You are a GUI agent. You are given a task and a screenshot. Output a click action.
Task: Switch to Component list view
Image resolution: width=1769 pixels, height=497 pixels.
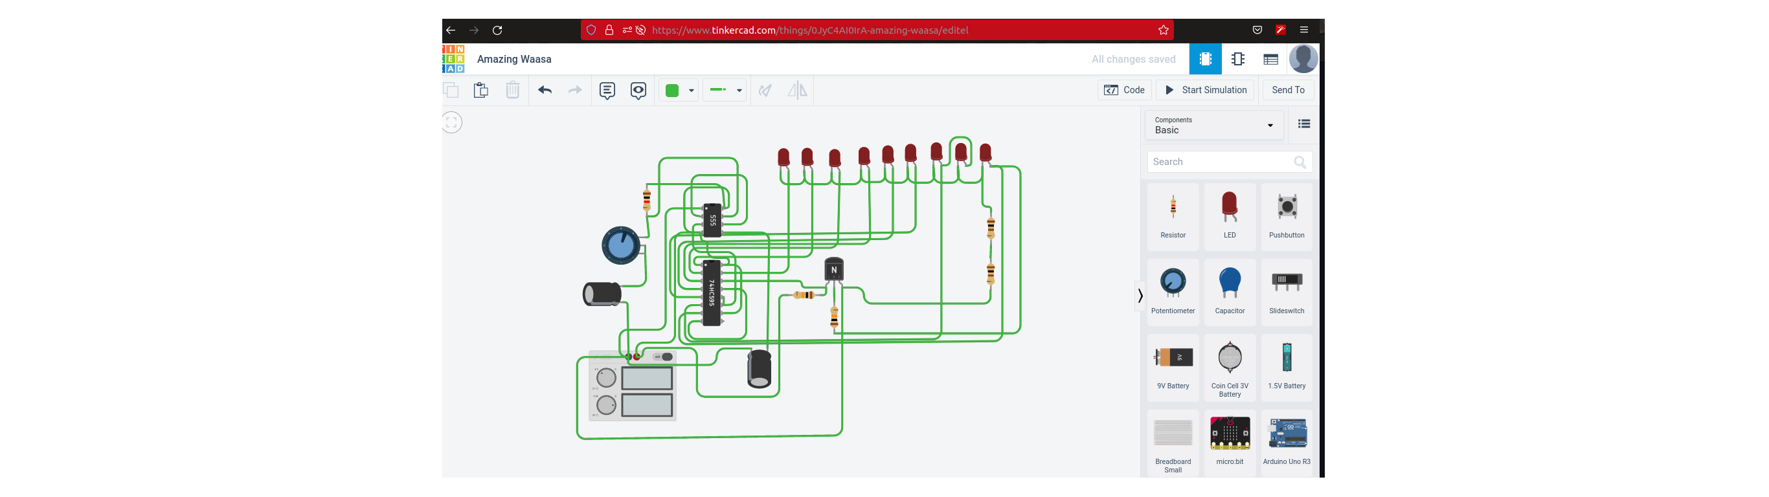[1270, 59]
